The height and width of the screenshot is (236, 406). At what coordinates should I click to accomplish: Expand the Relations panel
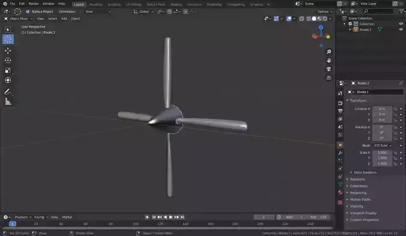click(357, 179)
